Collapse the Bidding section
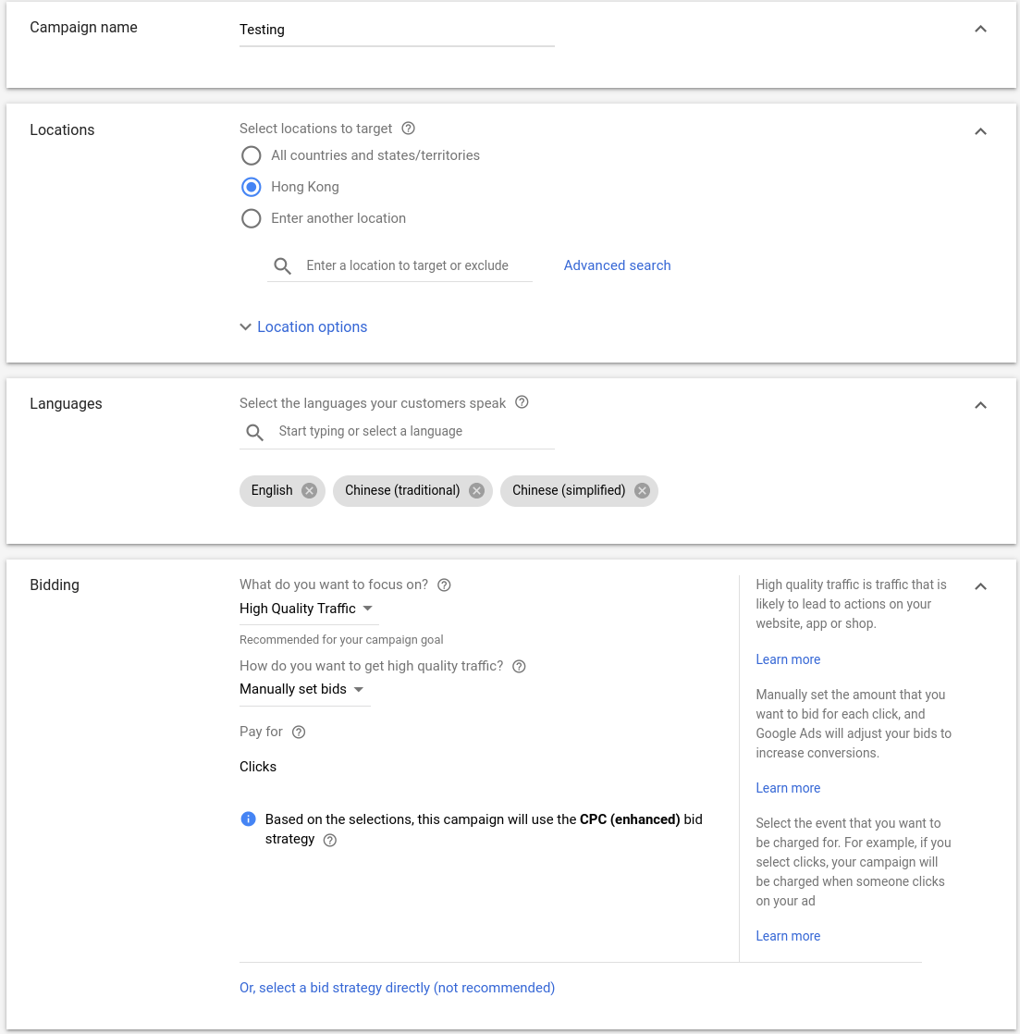This screenshot has height=1034, width=1020. click(x=980, y=585)
